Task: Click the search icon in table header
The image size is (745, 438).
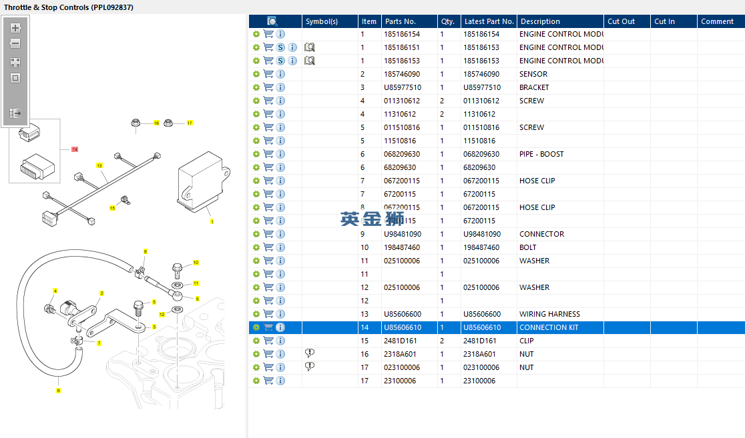Action: point(272,21)
